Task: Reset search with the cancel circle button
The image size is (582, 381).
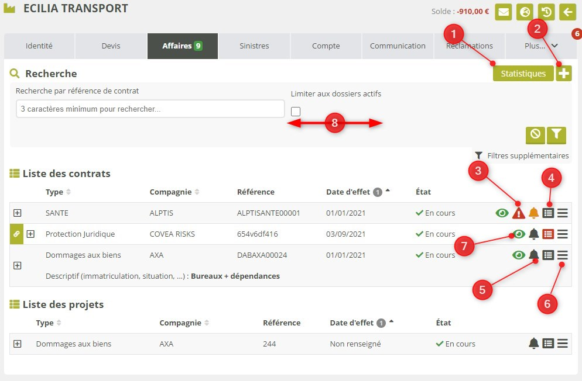Action: (x=535, y=134)
